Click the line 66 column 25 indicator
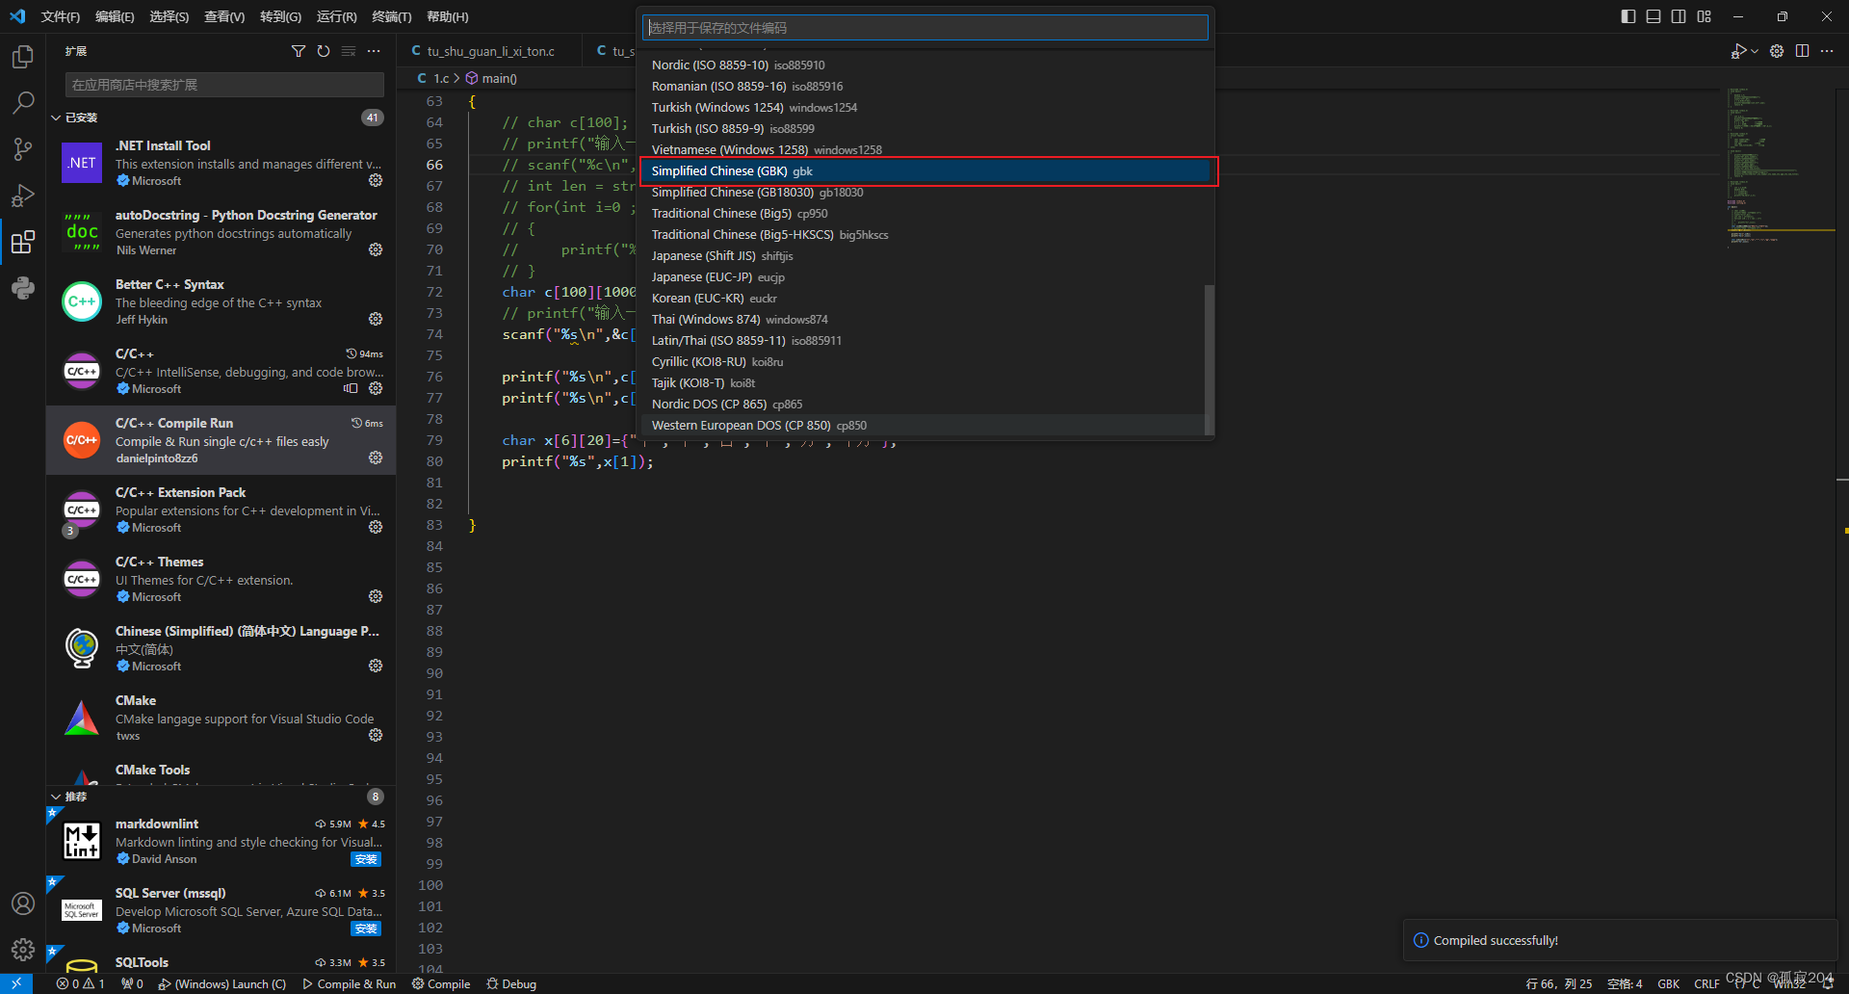Screen dimensions: 1849x994 (x=1559, y=983)
